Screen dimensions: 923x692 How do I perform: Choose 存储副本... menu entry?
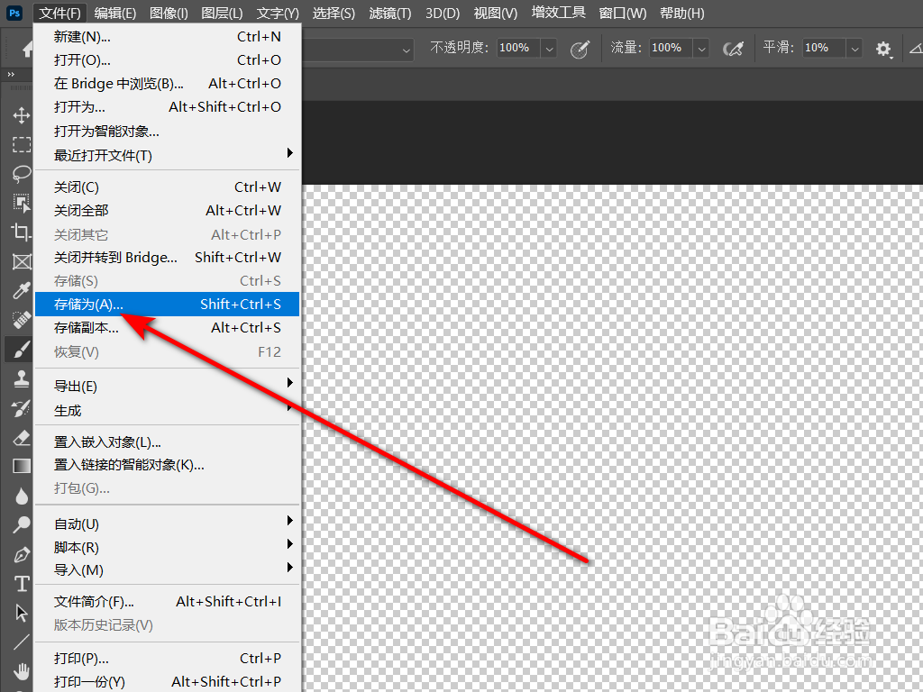167,328
